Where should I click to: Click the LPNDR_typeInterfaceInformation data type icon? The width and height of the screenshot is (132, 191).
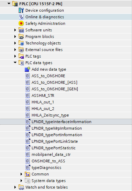click(x=28, y=122)
